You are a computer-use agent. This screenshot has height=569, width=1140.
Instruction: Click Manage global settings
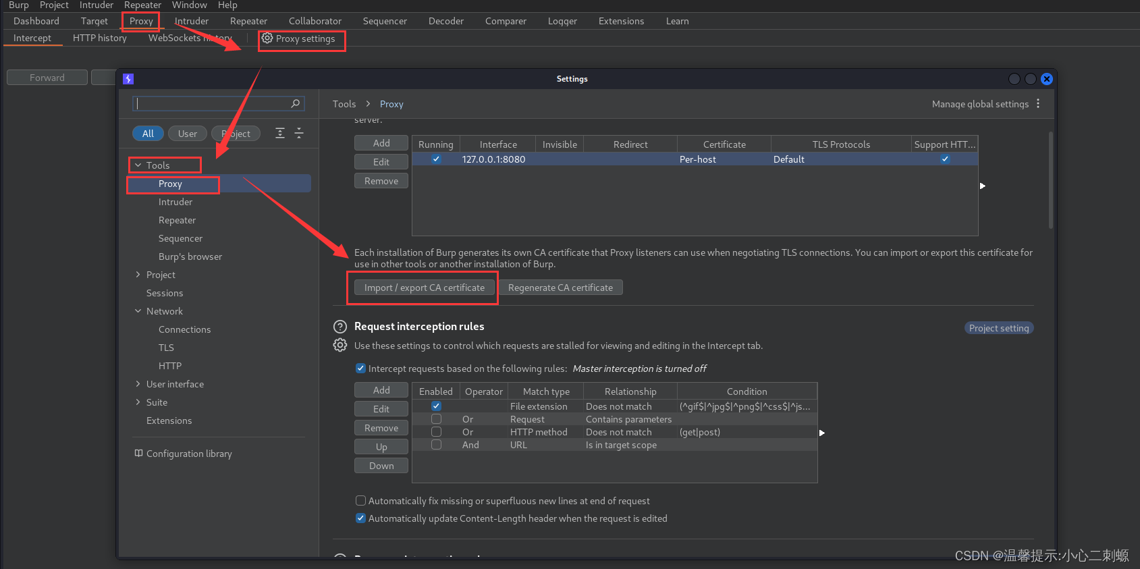click(980, 104)
